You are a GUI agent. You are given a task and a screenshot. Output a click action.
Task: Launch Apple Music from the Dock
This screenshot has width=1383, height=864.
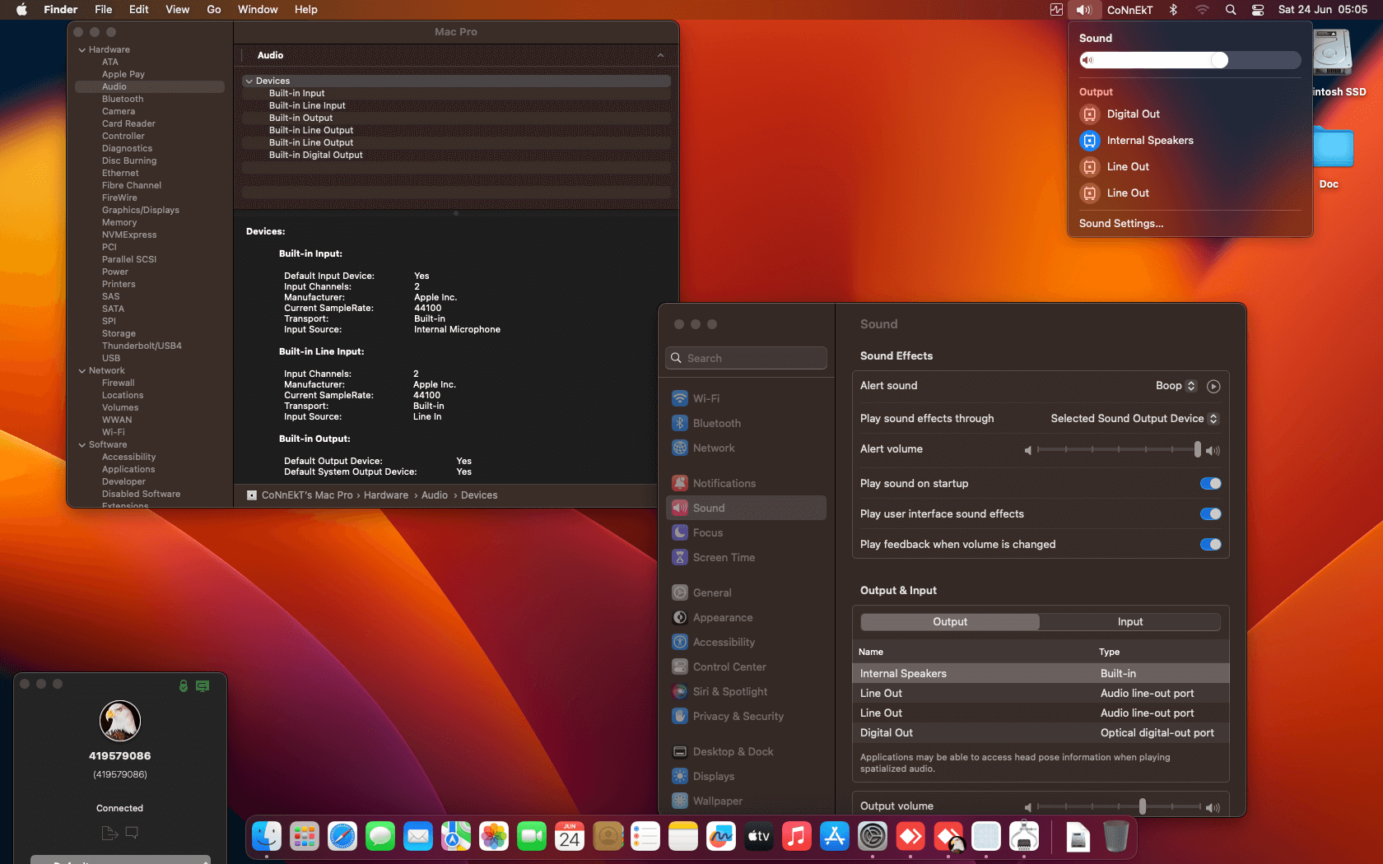tap(796, 837)
